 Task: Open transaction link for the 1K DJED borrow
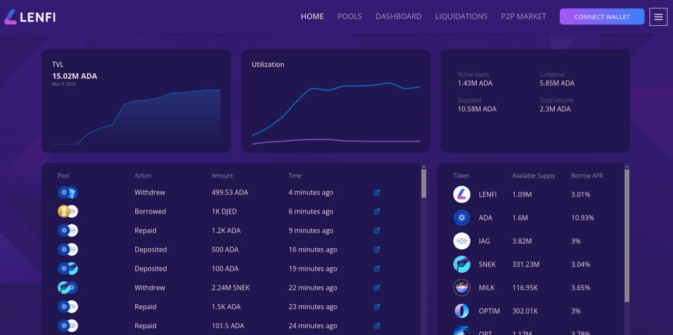[x=376, y=211]
